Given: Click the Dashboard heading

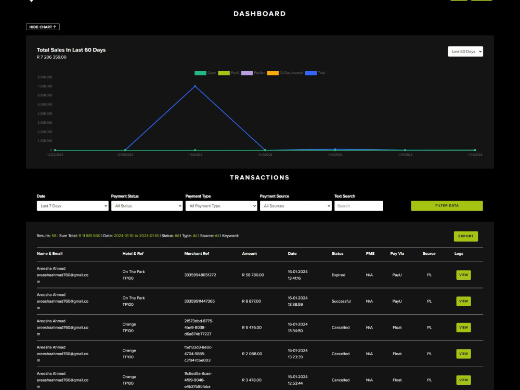Looking at the screenshot, I should tap(259, 14).
